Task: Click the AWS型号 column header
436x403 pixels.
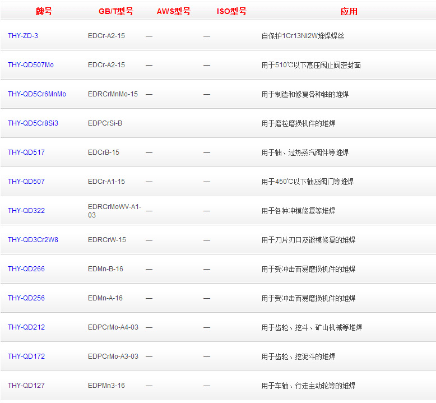Action: click(x=174, y=11)
